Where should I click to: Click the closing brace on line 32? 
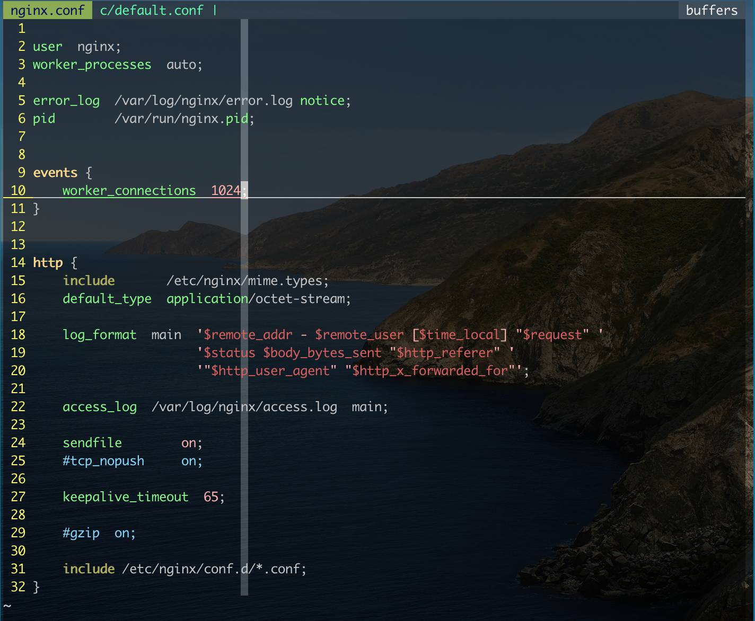coord(37,587)
